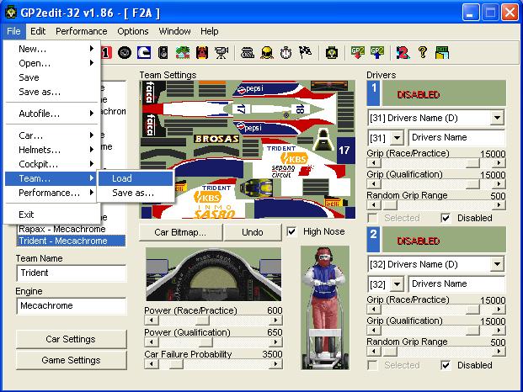Toggle driver 2 Disabled checkbox

coord(446,365)
